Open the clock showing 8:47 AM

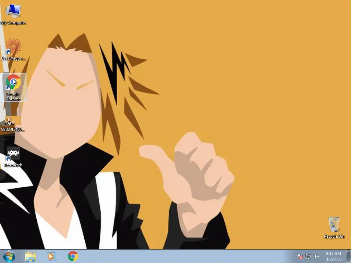334,256
